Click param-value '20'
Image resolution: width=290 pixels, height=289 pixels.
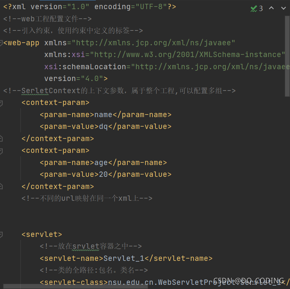(103, 175)
